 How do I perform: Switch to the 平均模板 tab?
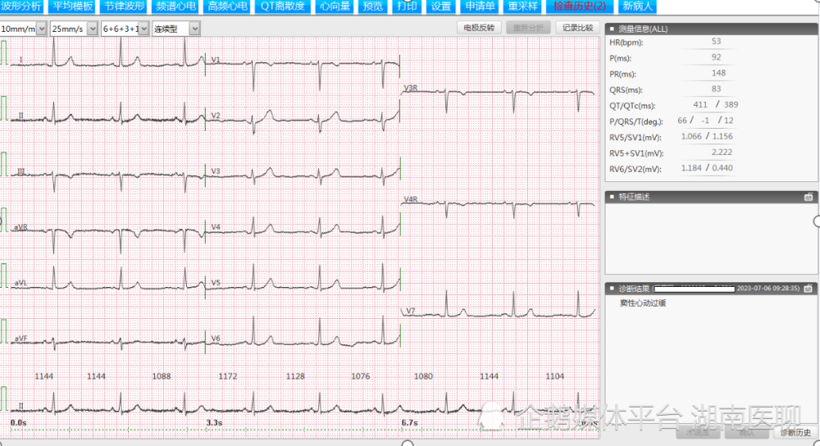tap(73, 7)
